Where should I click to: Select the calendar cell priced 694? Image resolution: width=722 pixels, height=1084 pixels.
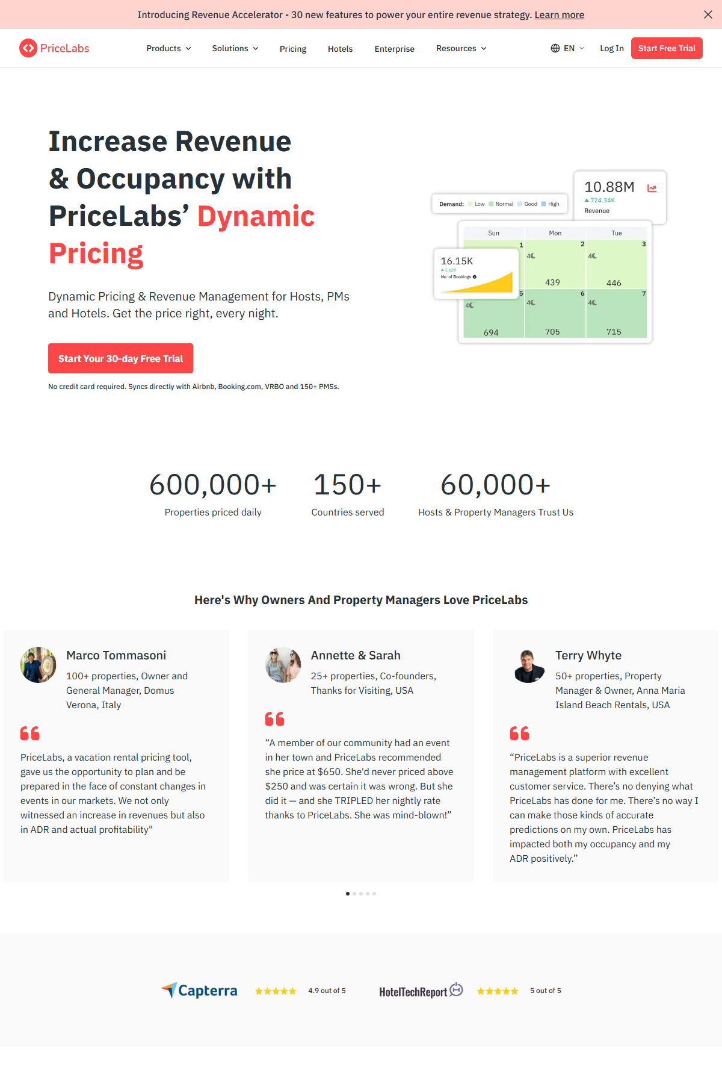493,318
